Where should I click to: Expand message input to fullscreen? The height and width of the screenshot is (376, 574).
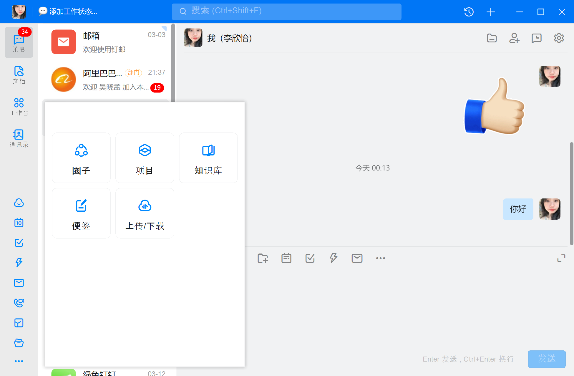click(x=562, y=258)
